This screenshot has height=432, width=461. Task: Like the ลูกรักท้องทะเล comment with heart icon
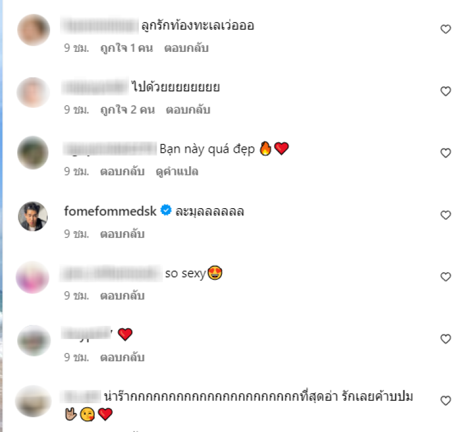click(x=445, y=29)
